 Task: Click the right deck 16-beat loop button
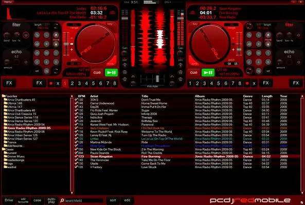coord(259,71)
